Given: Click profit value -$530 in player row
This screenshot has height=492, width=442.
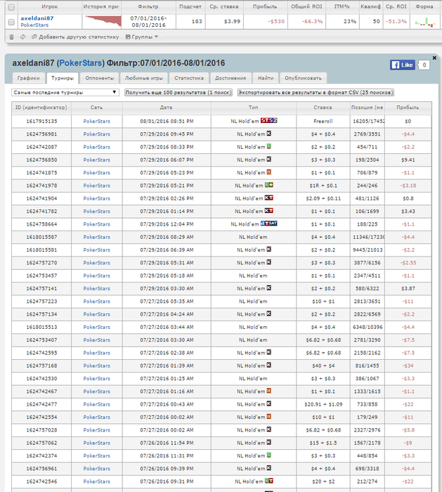Looking at the screenshot, I should (276, 22).
